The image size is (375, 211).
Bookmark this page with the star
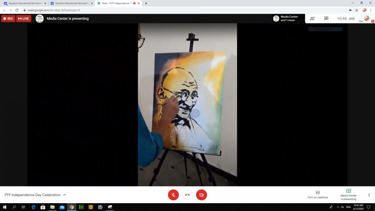pos(357,10)
